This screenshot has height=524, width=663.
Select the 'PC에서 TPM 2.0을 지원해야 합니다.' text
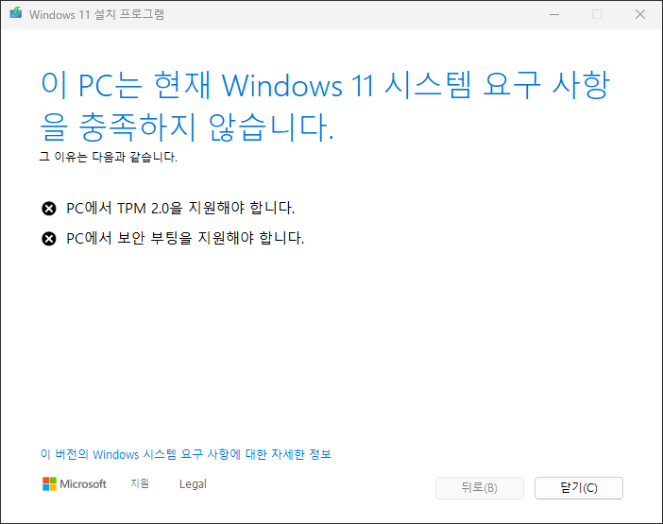[x=180, y=209]
